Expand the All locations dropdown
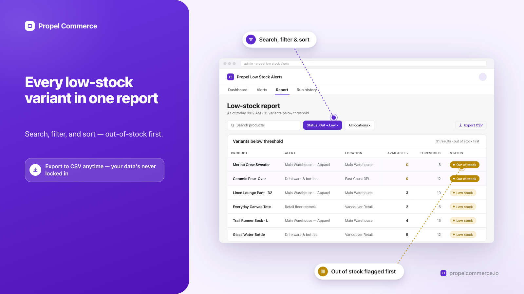 (x=359, y=125)
